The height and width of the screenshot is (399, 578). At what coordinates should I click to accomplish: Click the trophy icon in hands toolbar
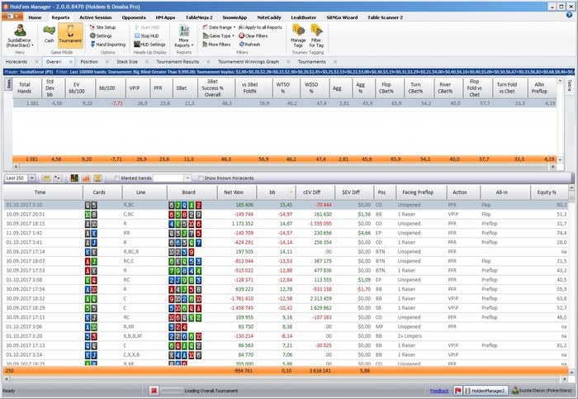pyautogui.click(x=97, y=178)
